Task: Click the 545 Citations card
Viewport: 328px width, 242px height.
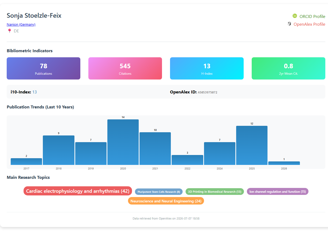Action: [x=125, y=68]
